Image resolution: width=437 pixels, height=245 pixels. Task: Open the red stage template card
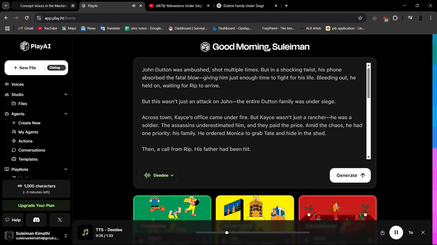338,208
